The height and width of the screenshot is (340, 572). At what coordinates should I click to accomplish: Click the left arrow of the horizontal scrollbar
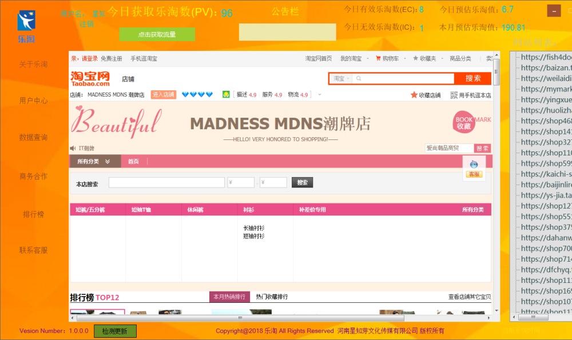pos(72,318)
